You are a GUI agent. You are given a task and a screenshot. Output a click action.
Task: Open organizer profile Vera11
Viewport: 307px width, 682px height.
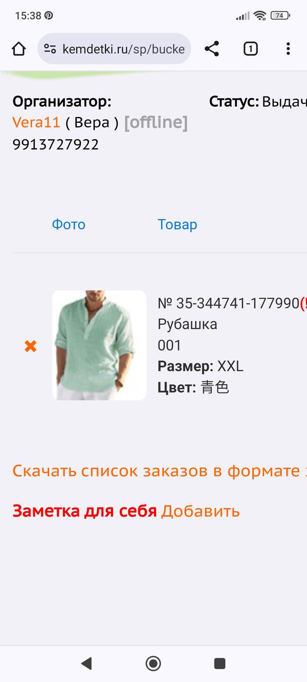click(36, 122)
